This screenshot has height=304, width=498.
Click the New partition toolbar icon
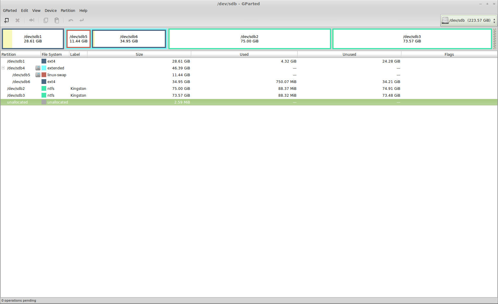tap(6, 20)
